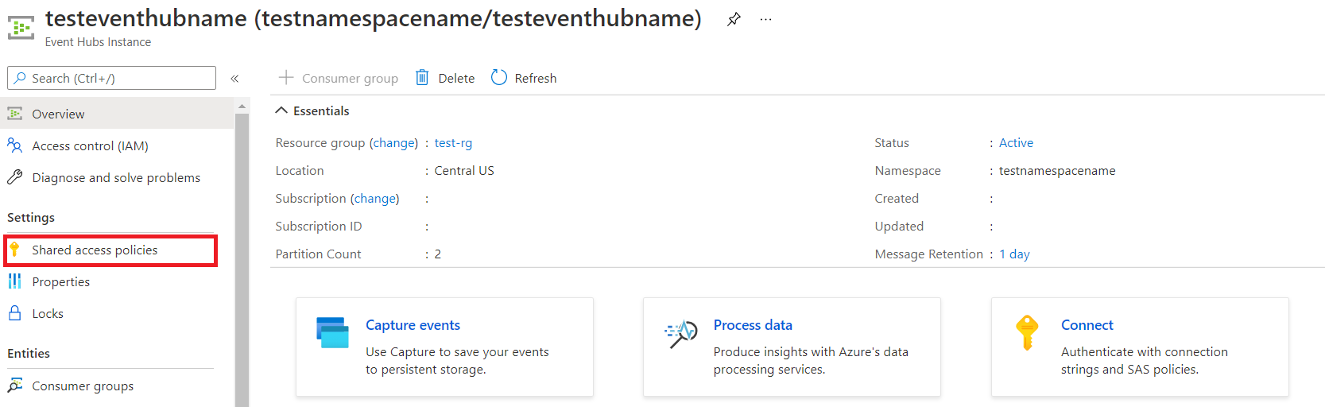Change subscription via the change link

(x=374, y=198)
